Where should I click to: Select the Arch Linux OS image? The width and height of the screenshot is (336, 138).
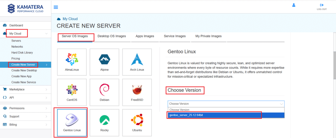coord(137,62)
